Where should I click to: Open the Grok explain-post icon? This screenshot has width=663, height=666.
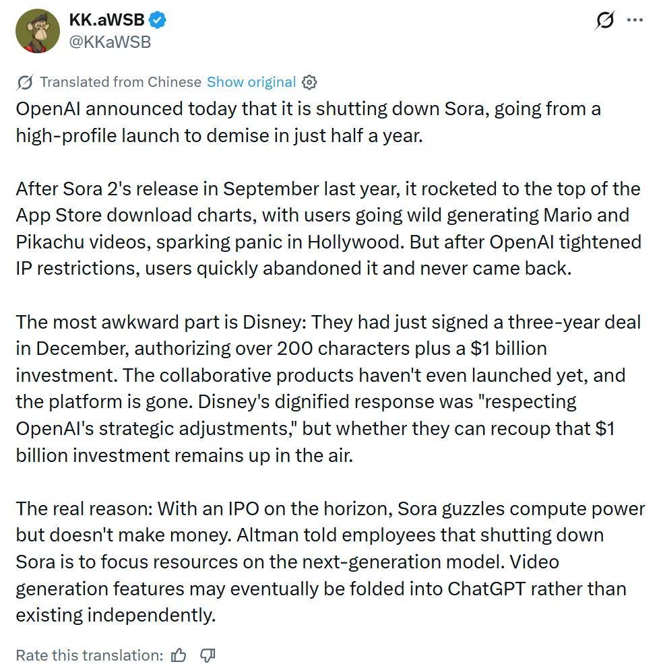click(x=604, y=20)
